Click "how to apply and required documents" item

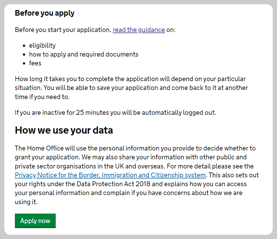[83, 55]
